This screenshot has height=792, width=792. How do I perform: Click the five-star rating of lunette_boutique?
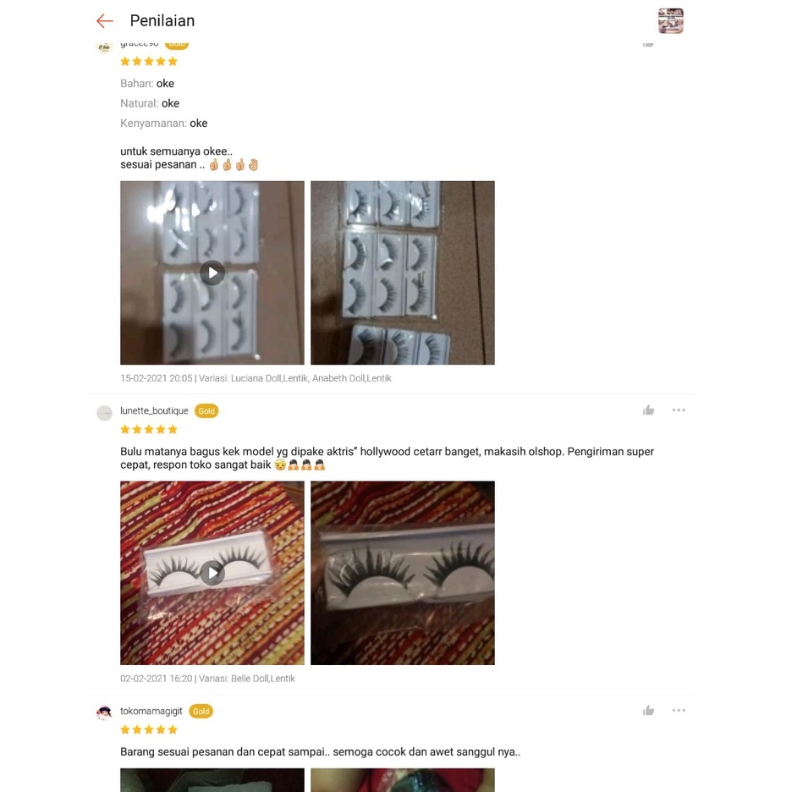(x=149, y=429)
